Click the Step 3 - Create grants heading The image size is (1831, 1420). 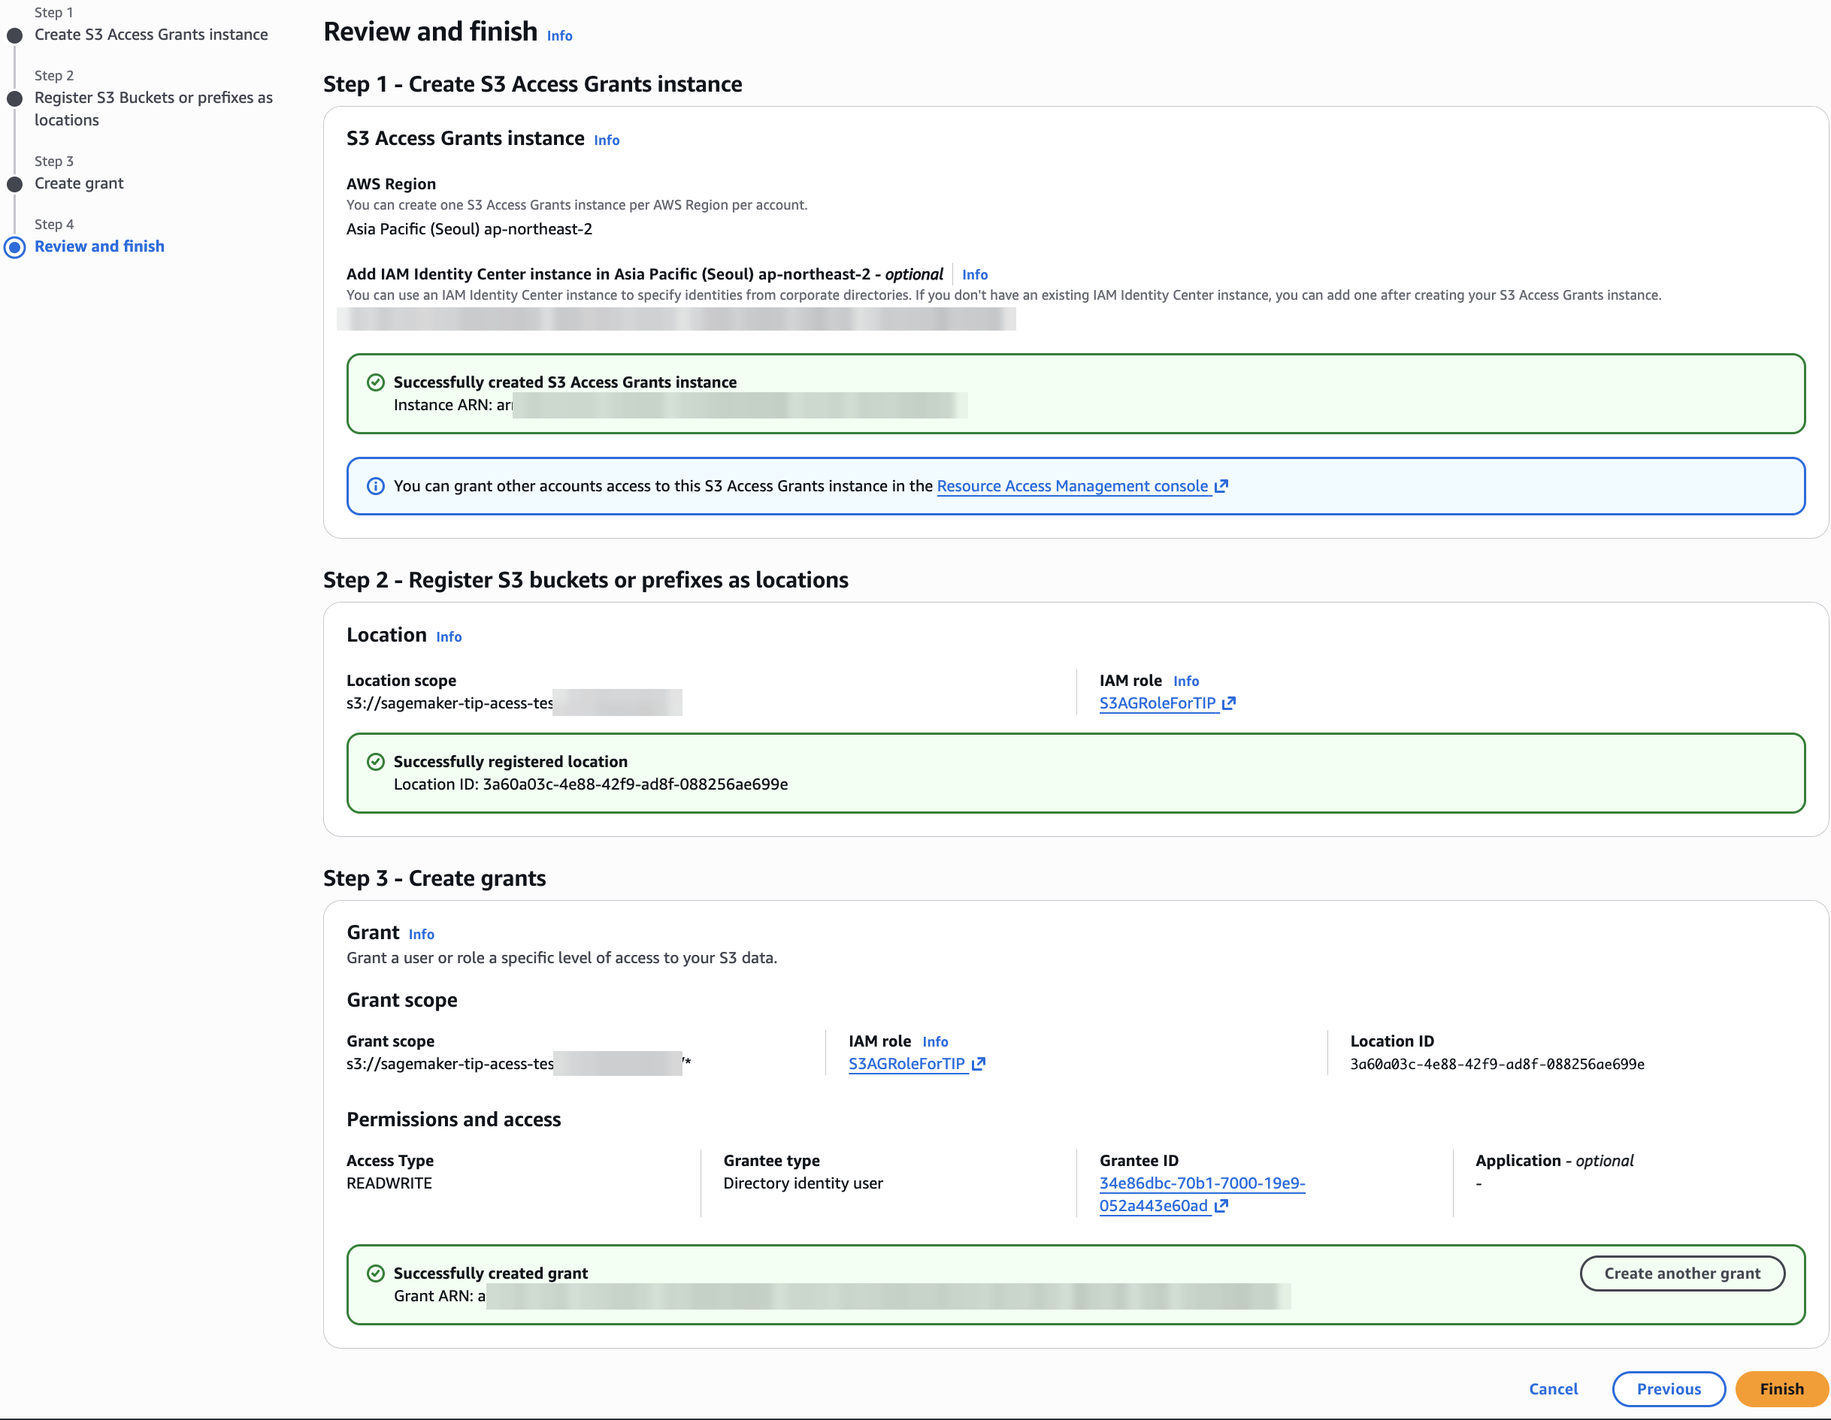(x=434, y=878)
